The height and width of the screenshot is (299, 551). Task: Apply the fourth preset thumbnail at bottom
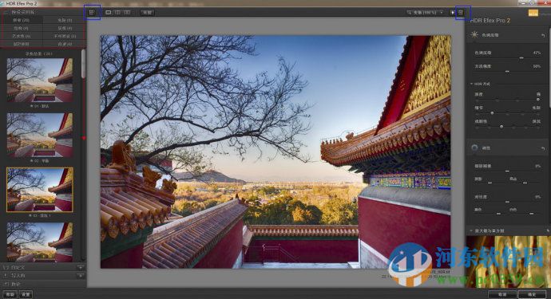tap(40, 242)
